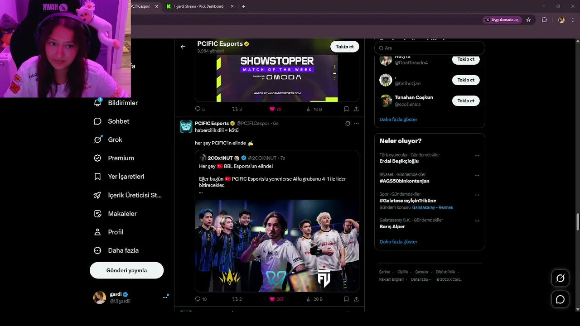This screenshot has height=326, width=580.
Task: Open options for Erdal Beşikçioğlu trend
Action: click(477, 155)
